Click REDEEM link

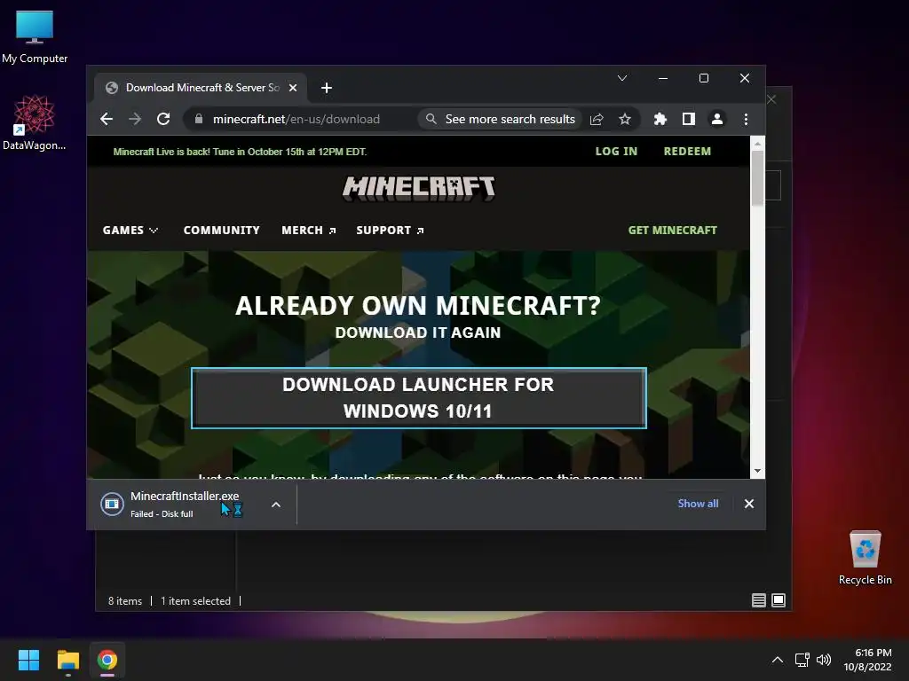(687, 151)
